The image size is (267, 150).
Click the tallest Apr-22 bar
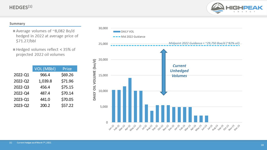130,100
